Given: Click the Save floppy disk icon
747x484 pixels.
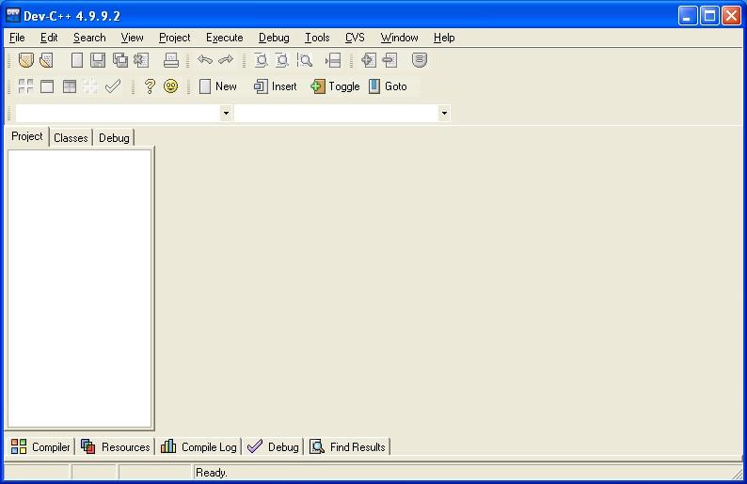Looking at the screenshot, I should (98, 60).
